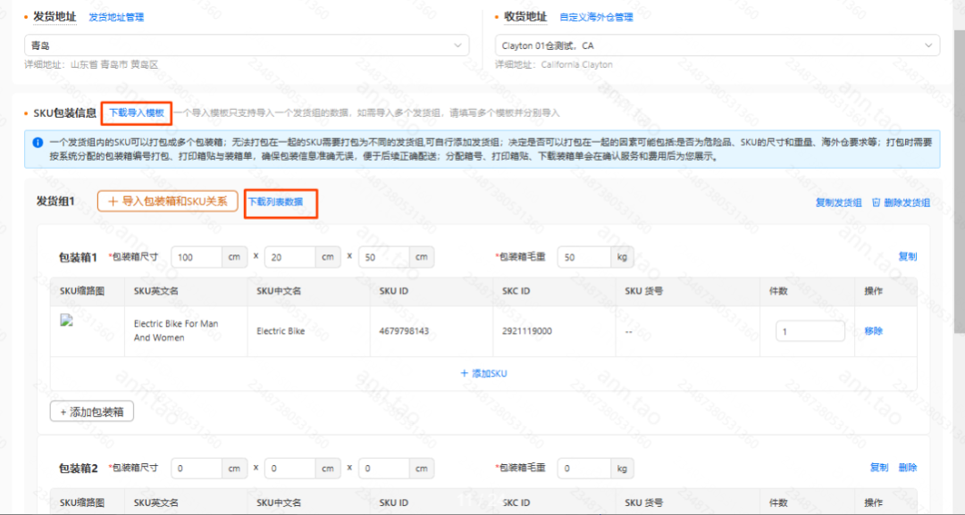Click the blue info icon in notice banner

tap(38, 142)
